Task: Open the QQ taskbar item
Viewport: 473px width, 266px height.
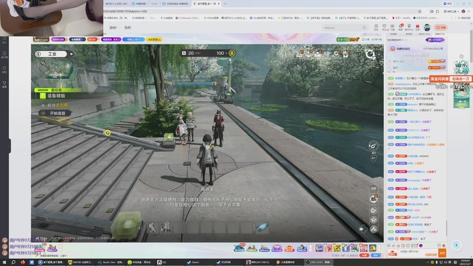Action: point(162,262)
